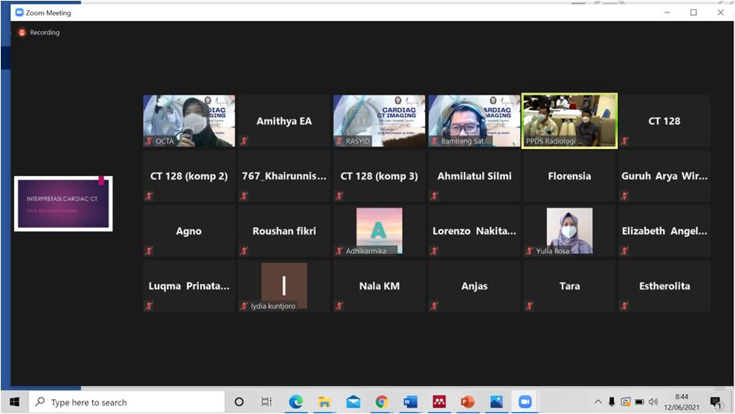This screenshot has width=735, height=414.
Task: Open the Mail app from the taskbar
Action: click(x=353, y=402)
